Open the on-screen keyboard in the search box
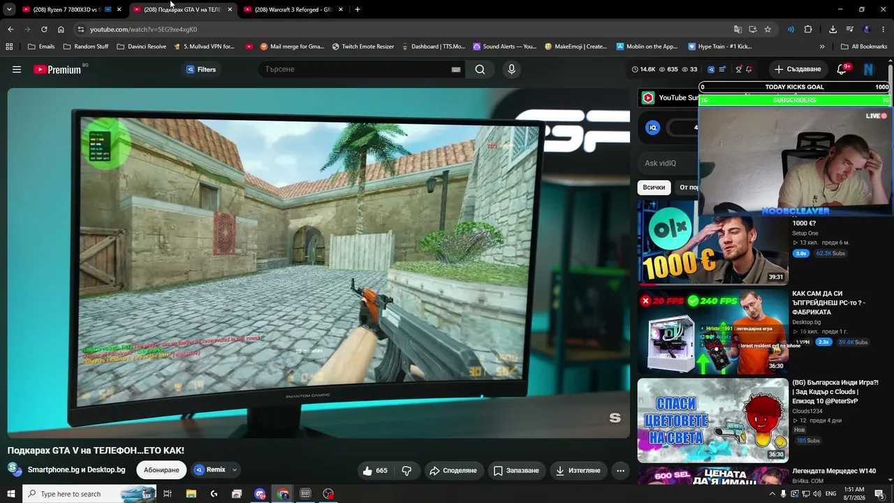Screen dimensions: 894x503 point(456,69)
